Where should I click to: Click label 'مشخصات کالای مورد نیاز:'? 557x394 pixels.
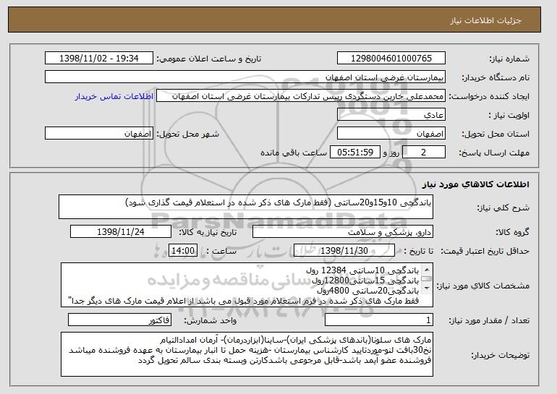[482, 286]
